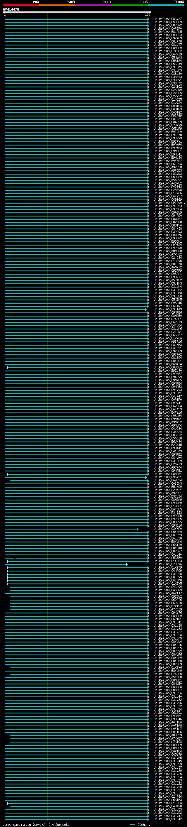Screen dimensions: 187x827
Task: Select the hit label UniRef100_Q03033
Action: (168, 35)
